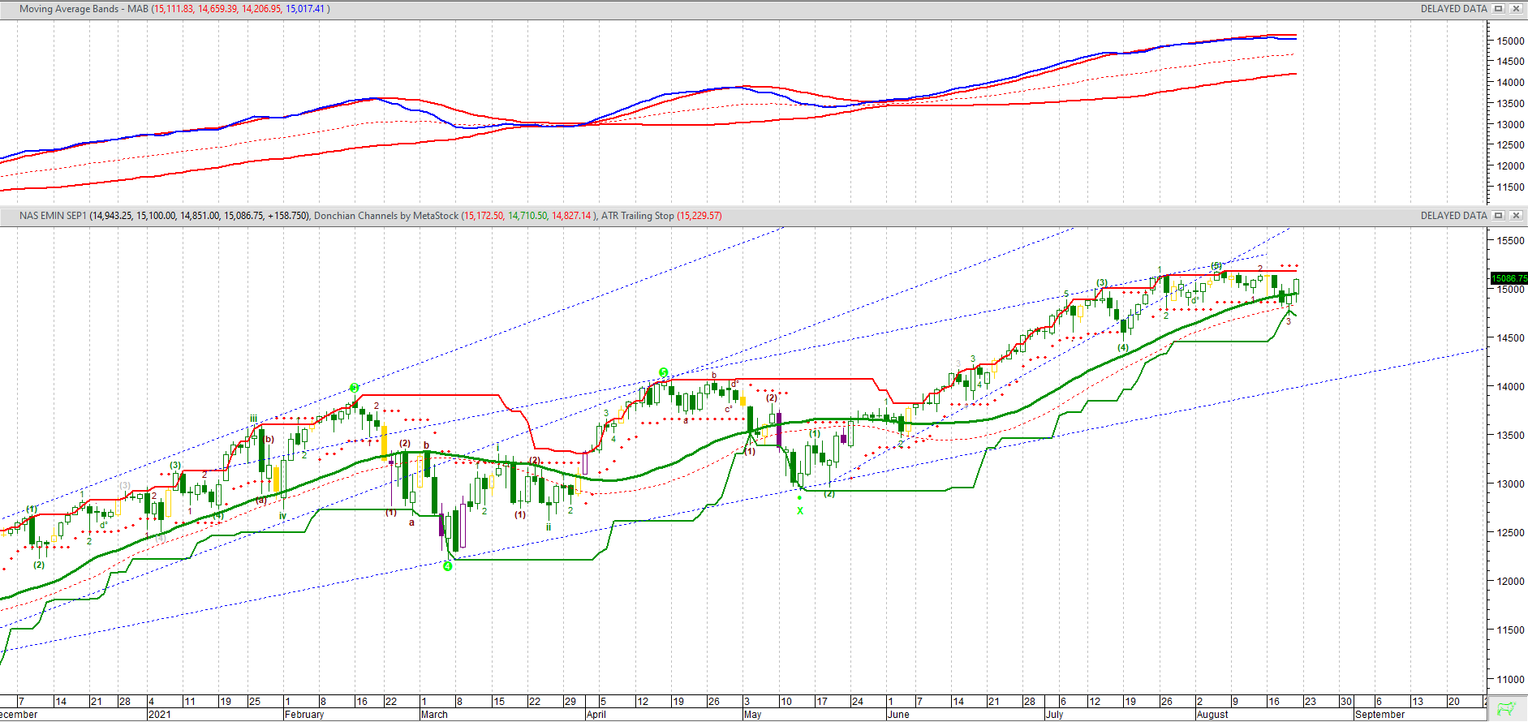Close the Moving Average Bands pane
This screenshot has width=1528, height=722.
(x=1515, y=9)
